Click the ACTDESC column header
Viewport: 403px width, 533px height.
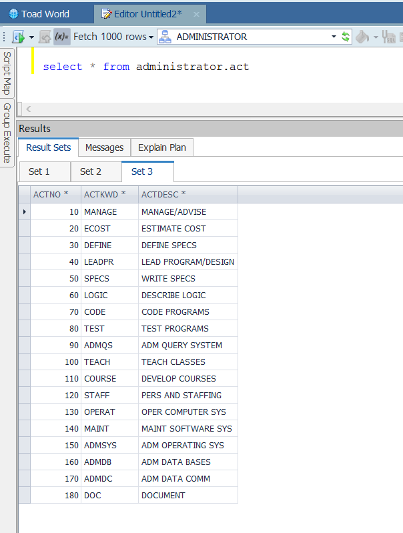click(x=188, y=194)
